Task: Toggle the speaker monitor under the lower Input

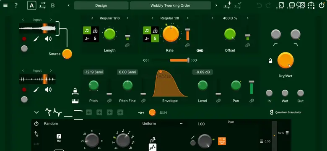Action: [x=48, y=90]
